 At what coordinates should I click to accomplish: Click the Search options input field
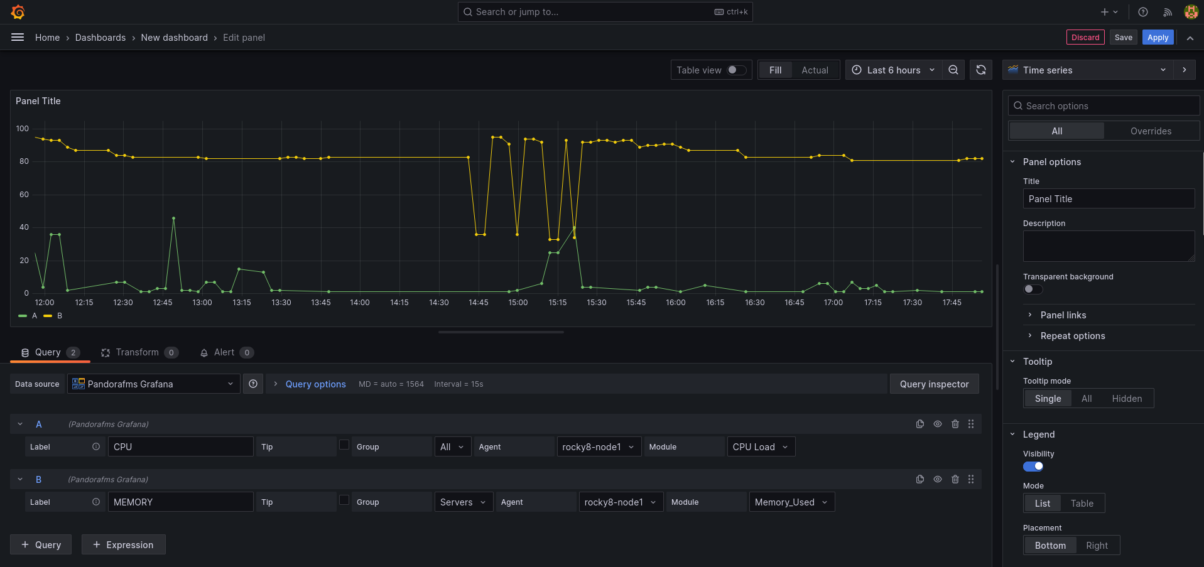coord(1109,105)
